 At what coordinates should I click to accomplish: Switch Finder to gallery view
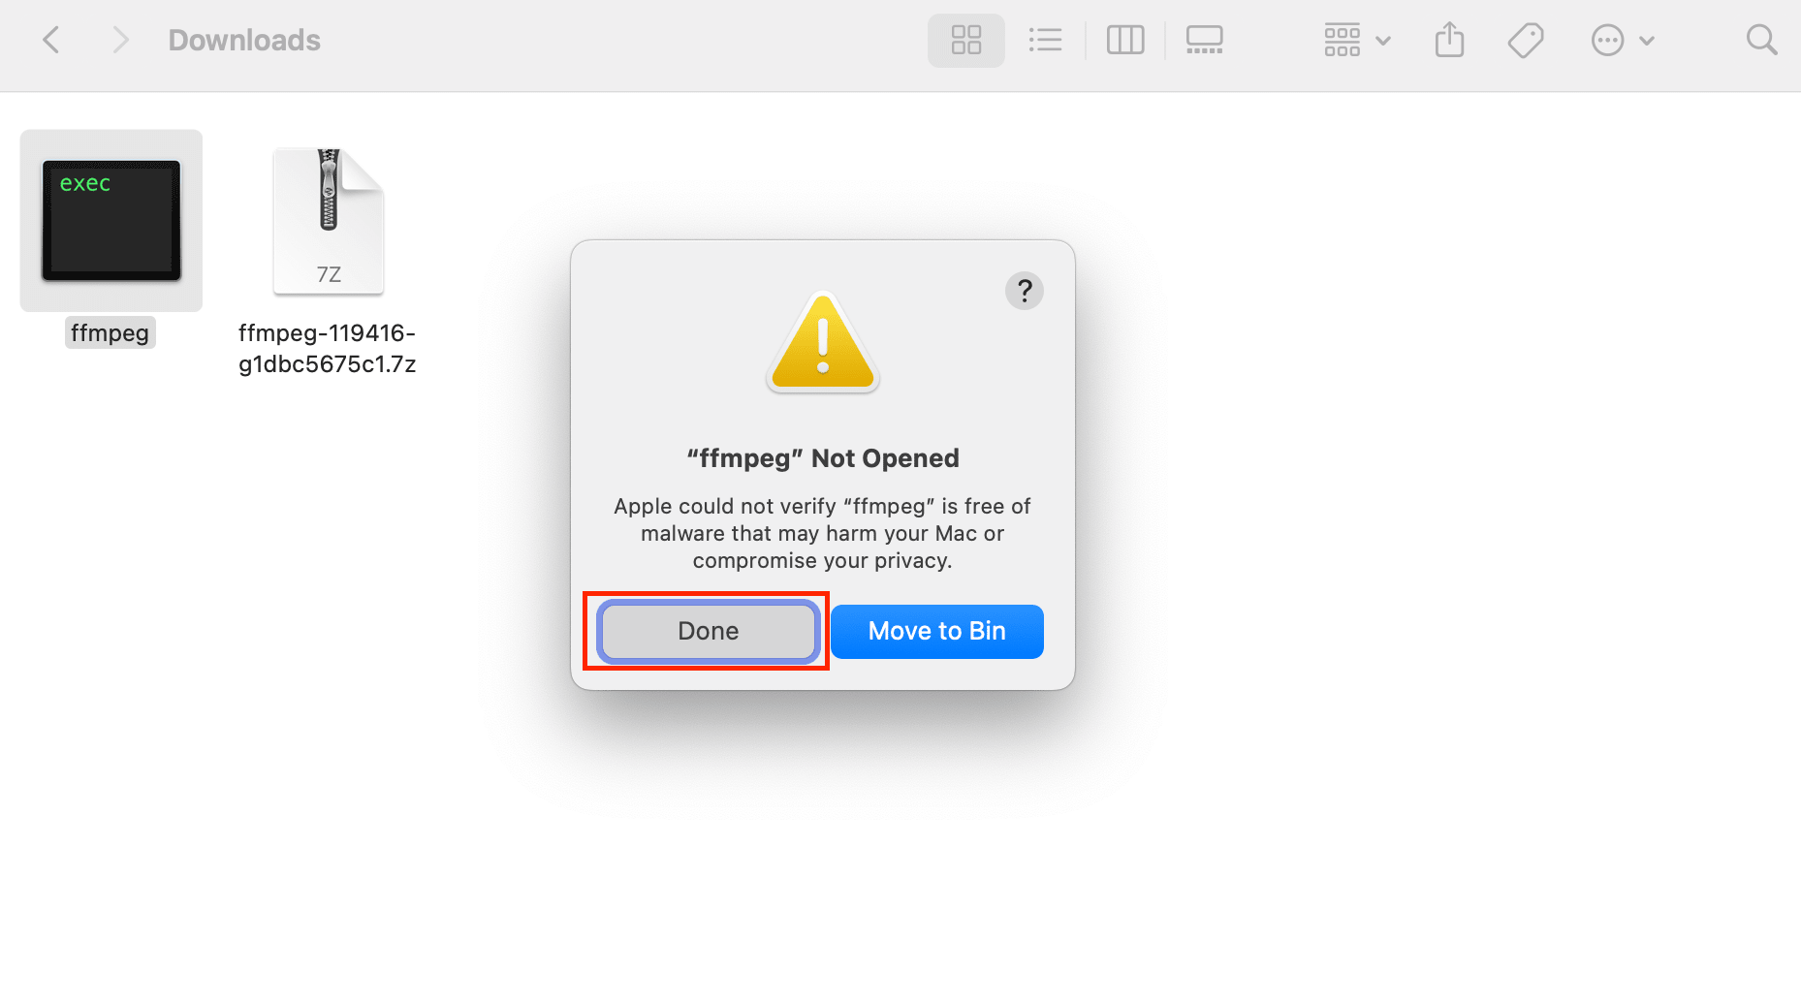(1205, 40)
